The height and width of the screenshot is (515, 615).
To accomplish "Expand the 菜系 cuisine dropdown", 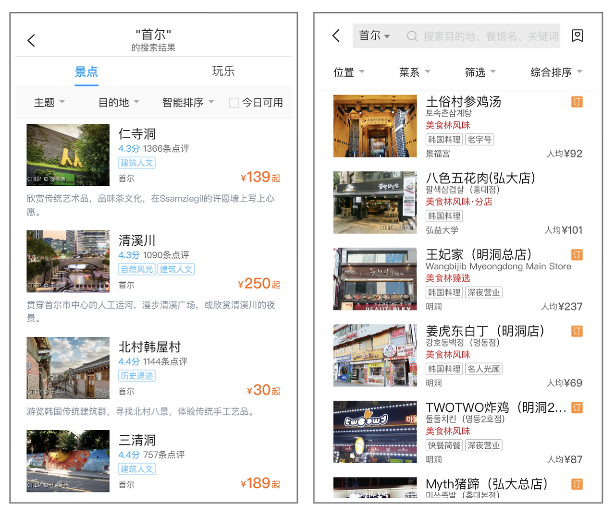I will [415, 72].
